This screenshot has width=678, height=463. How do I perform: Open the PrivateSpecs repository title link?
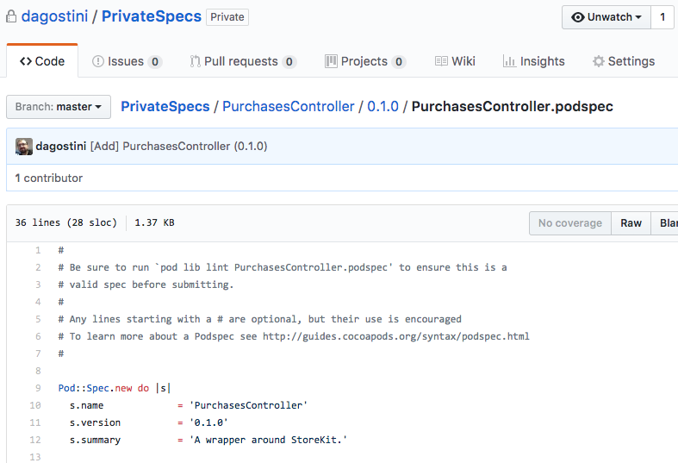pos(152,16)
